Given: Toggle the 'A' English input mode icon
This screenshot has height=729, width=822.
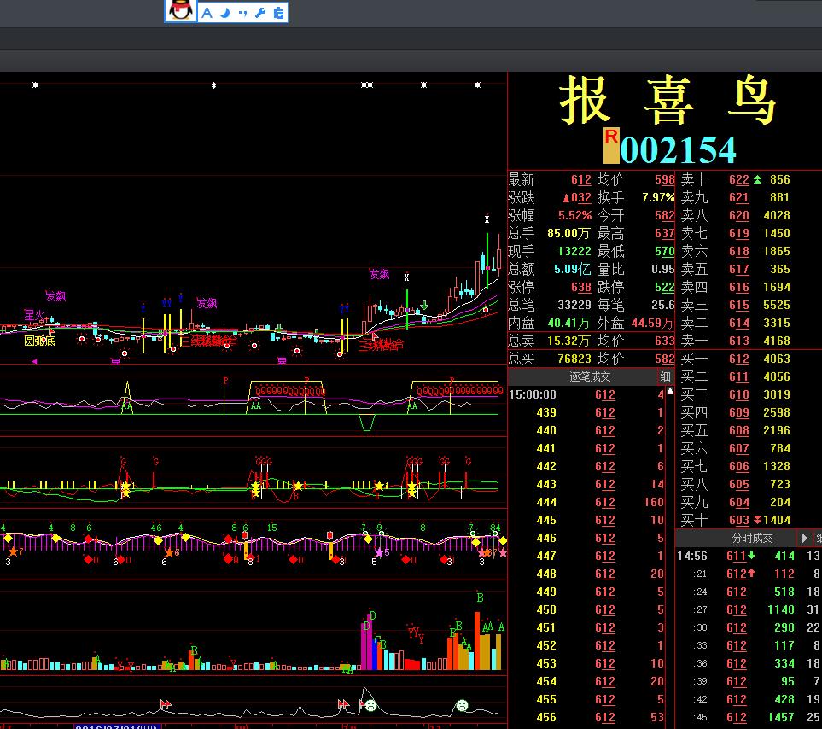Looking at the screenshot, I should click(x=207, y=13).
